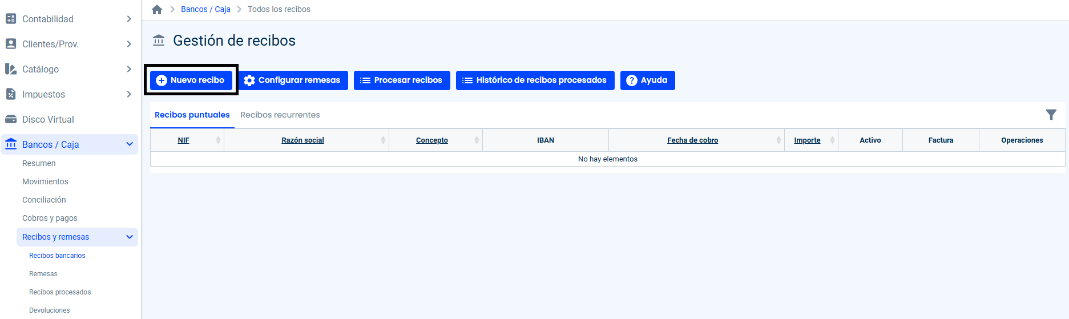1069x319 pixels.
Task: Click the Contabilidad sidebar icon
Action: [x=11, y=19]
